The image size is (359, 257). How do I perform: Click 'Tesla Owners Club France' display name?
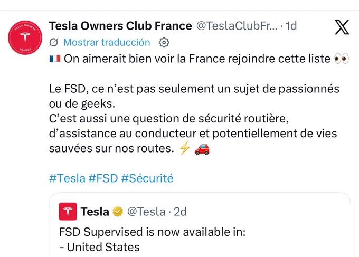click(120, 26)
